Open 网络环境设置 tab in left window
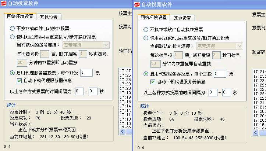Viewport: 266px width, 151px height. (20, 16)
